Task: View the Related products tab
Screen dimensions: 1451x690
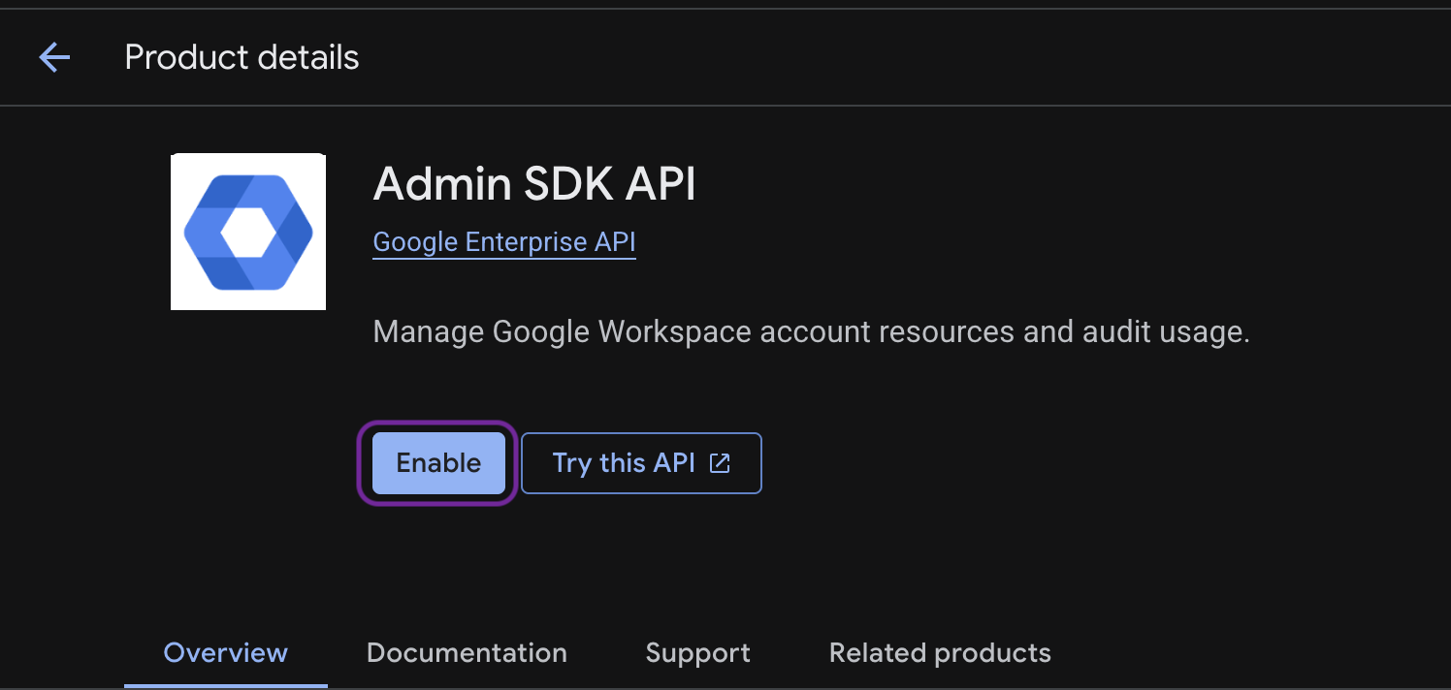Action: click(940, 653)
